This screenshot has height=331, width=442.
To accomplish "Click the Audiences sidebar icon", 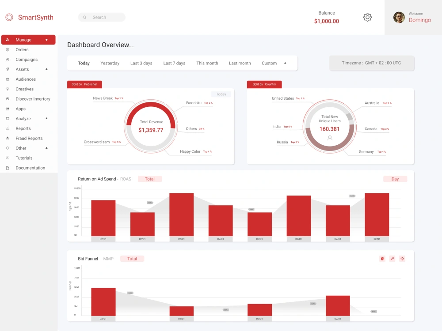I will pyautogui.click(x=8, y=79).
